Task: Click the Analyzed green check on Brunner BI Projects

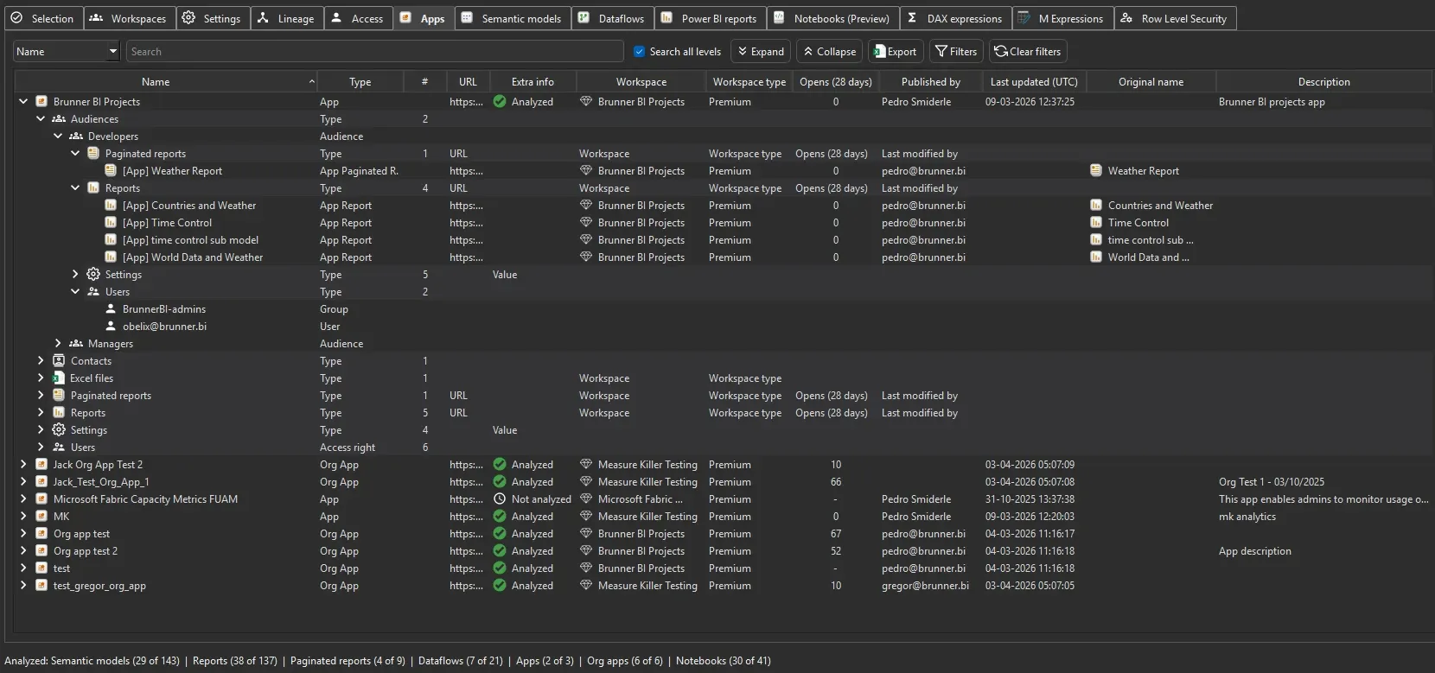Action: tap(500, 102)
